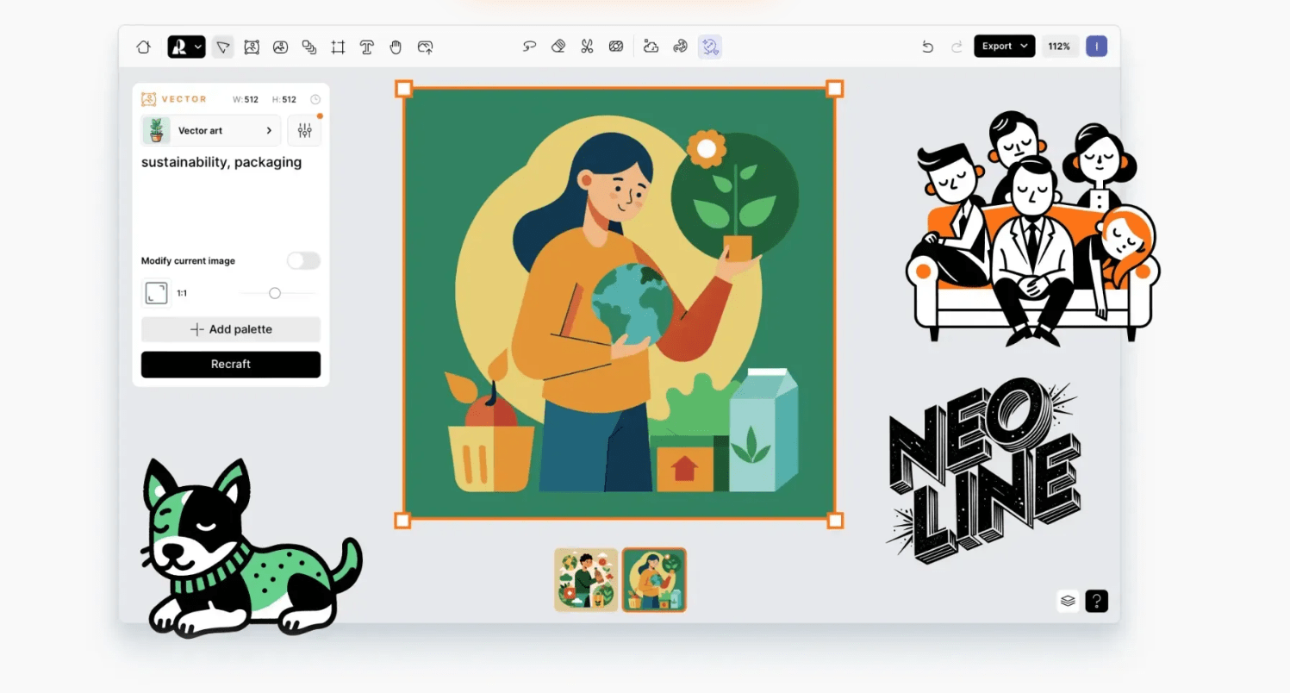Screen dimensions: 1290x693
Task: Select the Eraser tool
Action: (558, 47)
